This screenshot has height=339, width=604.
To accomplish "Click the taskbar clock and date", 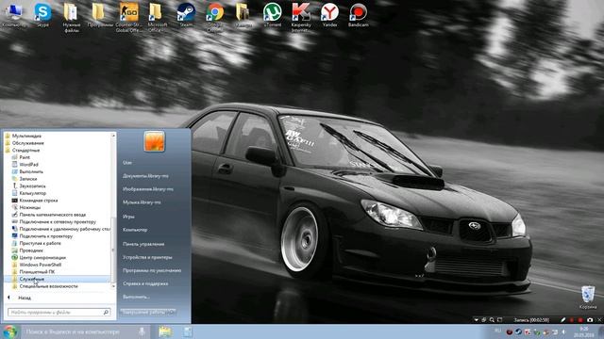I will click(x=584, y=331).
